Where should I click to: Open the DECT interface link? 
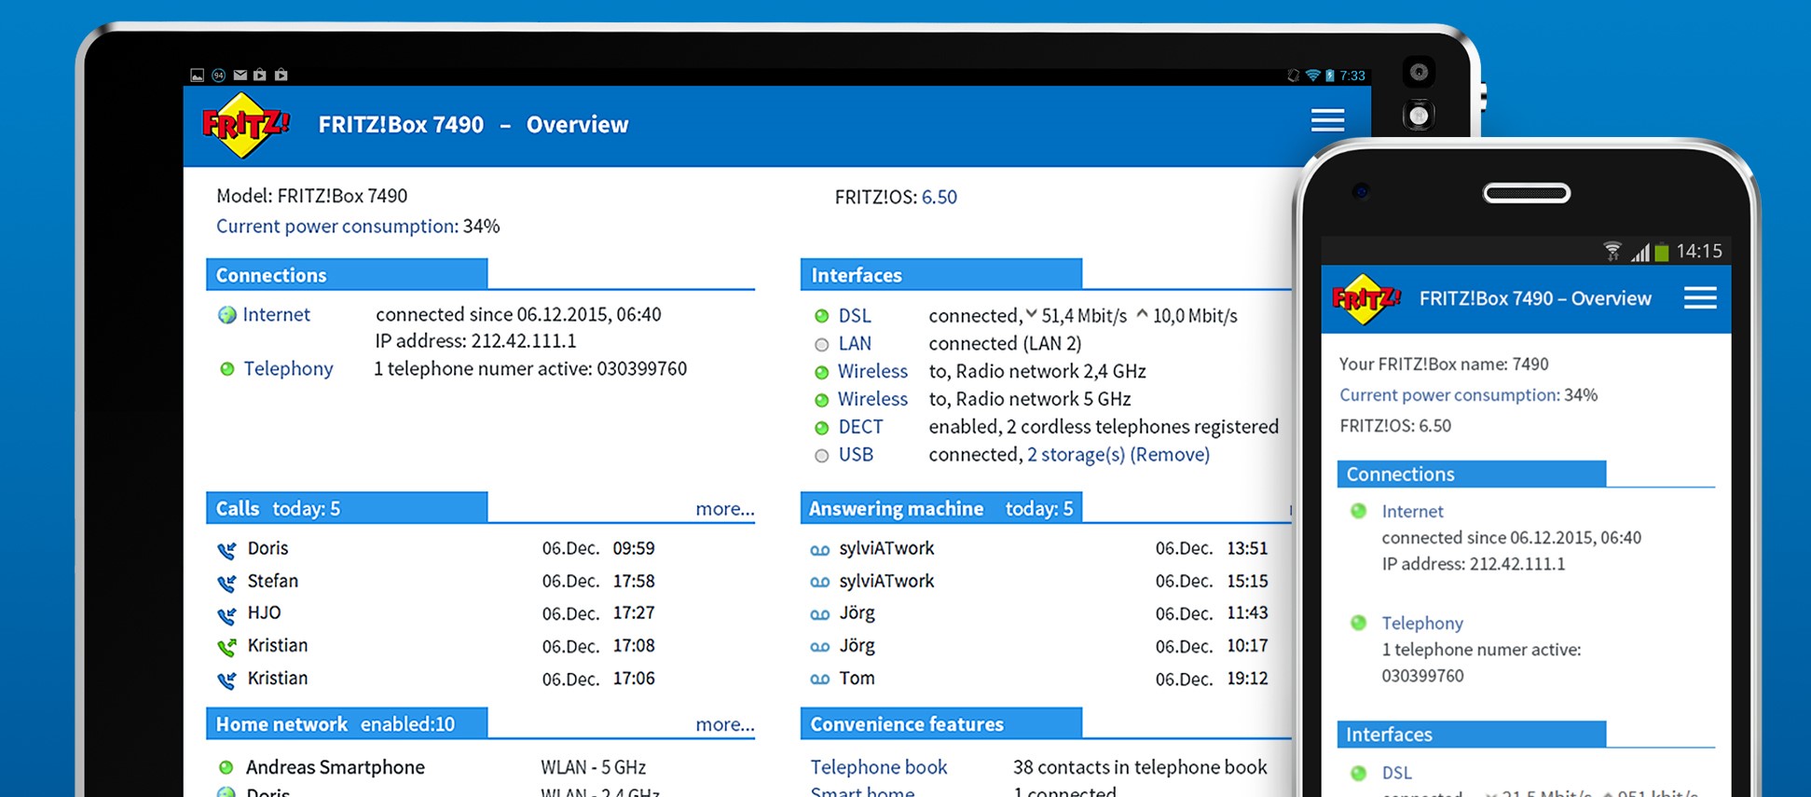[x=860, y=427]
